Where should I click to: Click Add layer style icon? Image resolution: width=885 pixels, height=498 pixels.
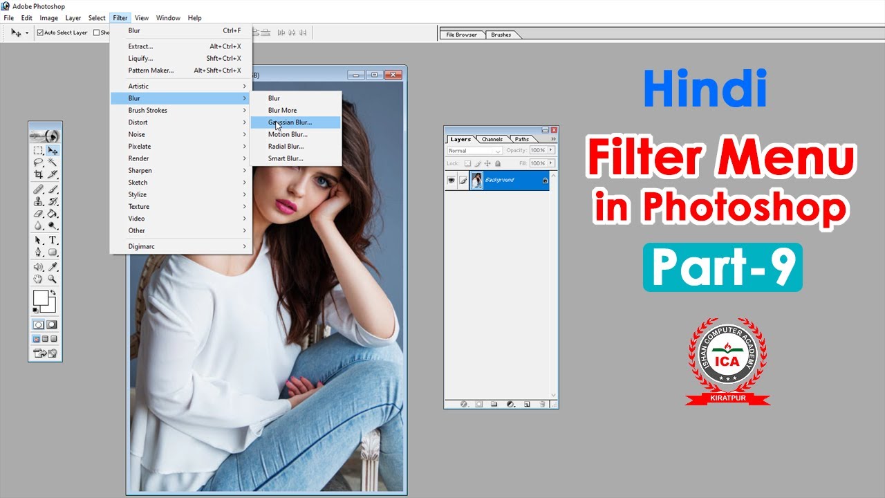click(x=464, y=404)
